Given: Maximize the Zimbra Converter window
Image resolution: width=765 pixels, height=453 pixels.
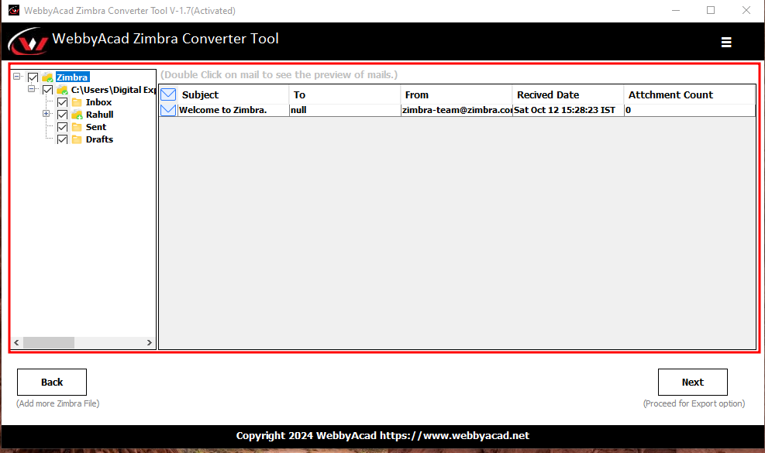Looking at the screenshot, I should 711,10.
